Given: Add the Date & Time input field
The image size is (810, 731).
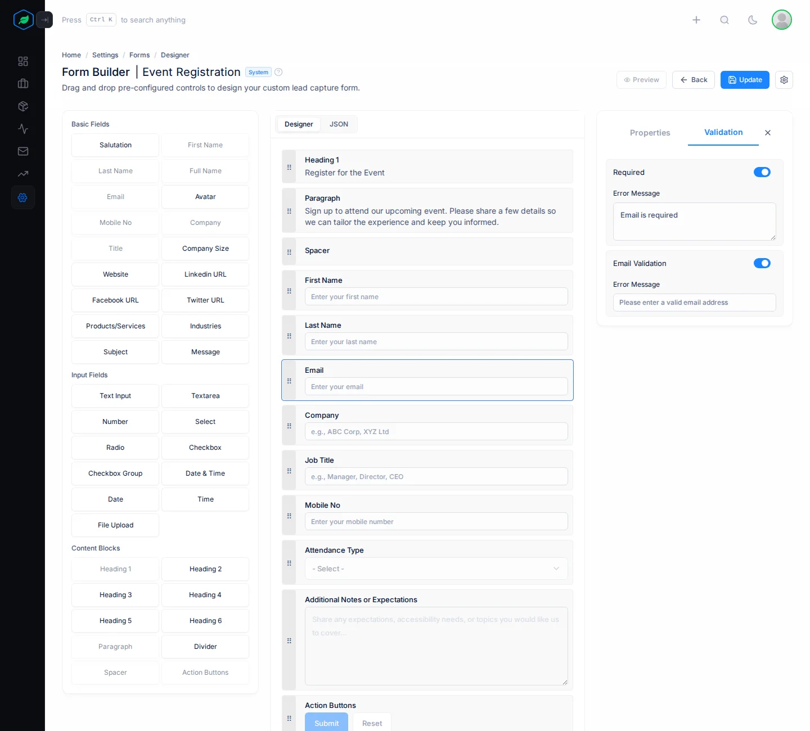Looking at the screenshot, I should (205, 473).
